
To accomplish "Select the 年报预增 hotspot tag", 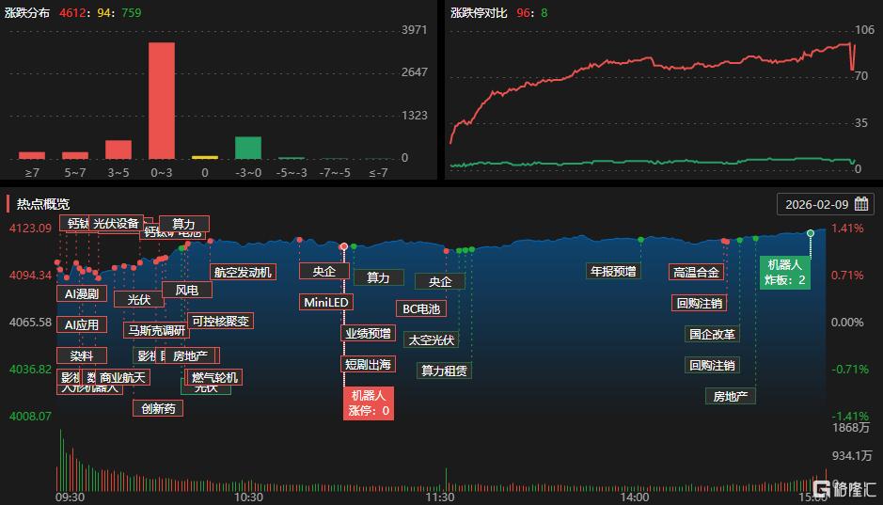I will (612, 272).
